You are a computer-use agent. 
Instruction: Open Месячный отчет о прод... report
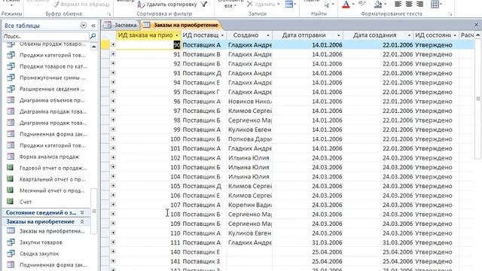point(46,190)
